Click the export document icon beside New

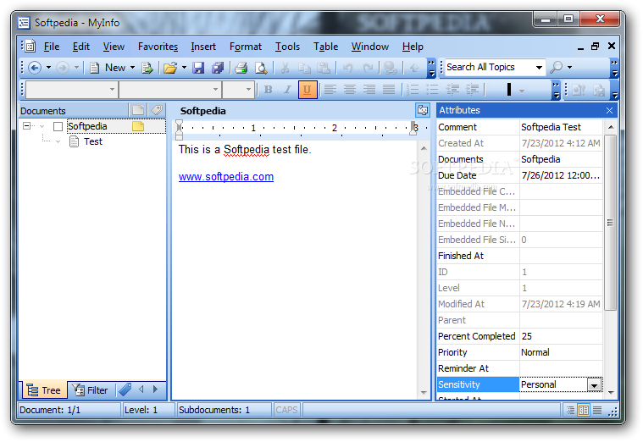click(x=147, y=68)
